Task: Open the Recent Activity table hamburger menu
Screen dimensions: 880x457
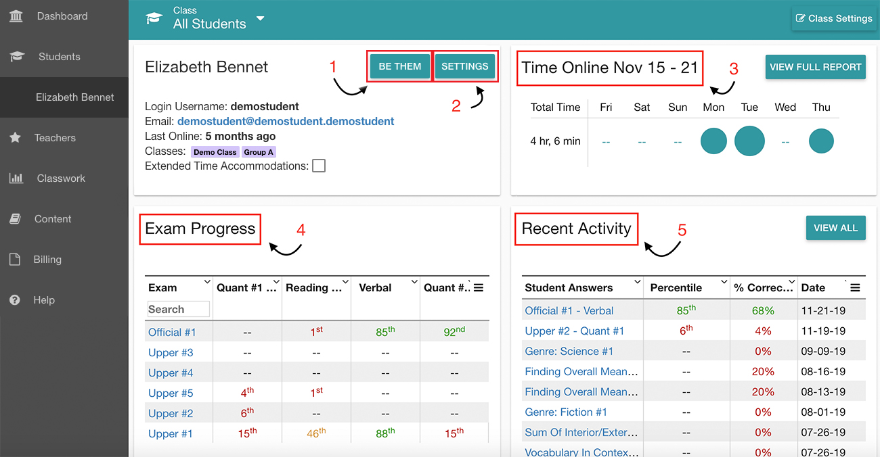Action: [855, 288]
